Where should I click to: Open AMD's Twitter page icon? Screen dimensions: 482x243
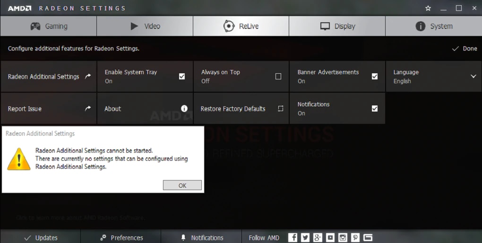(x=305, y=237)
